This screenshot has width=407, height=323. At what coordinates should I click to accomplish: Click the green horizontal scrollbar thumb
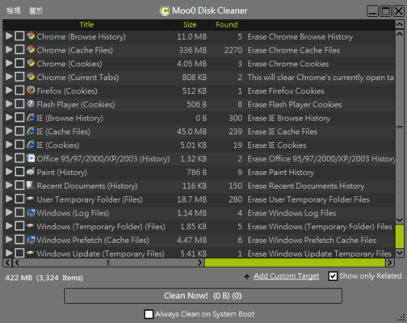pos(295,262)
